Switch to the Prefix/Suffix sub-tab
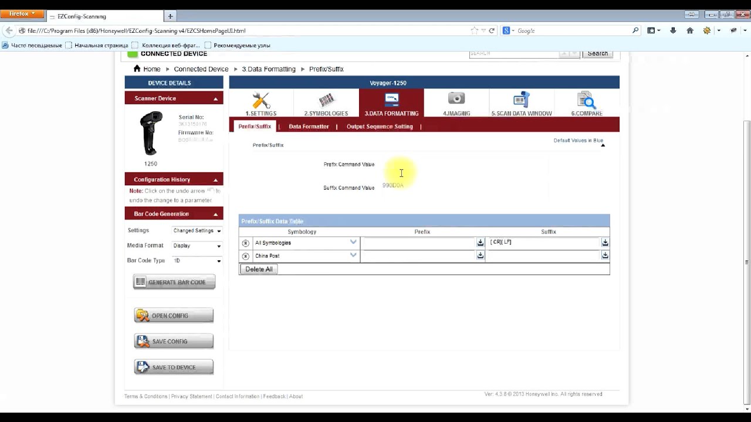 pyautogui.click(x=255, y=127)
